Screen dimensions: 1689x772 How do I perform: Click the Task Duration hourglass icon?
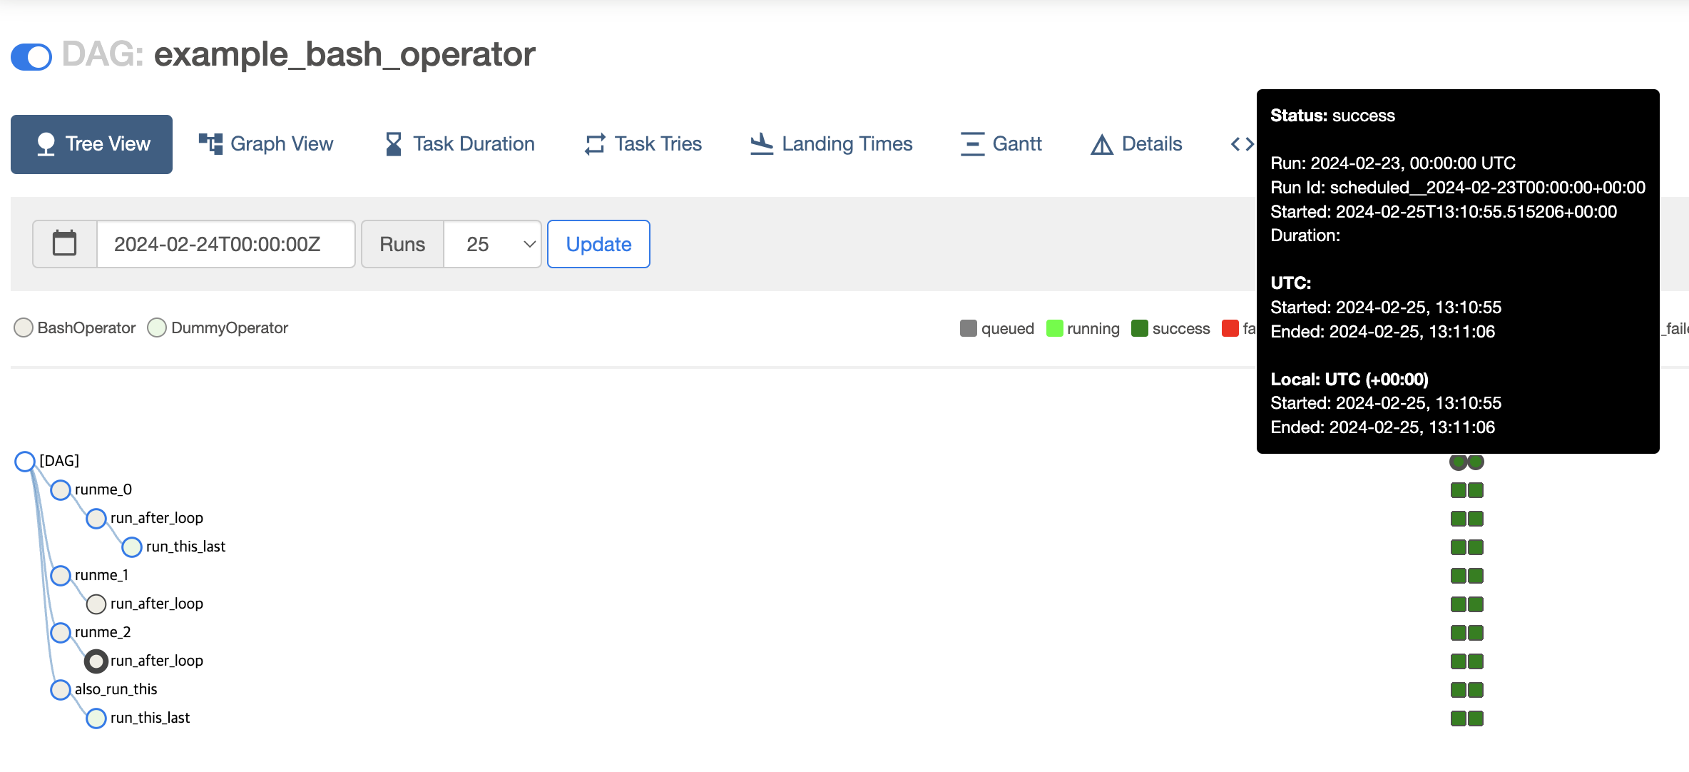[x=393, y=144]
